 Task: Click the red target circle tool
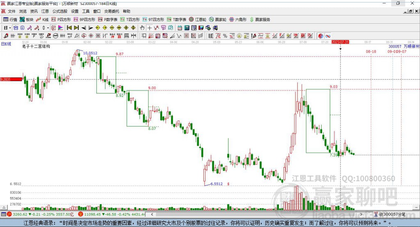tap(84, 36)
